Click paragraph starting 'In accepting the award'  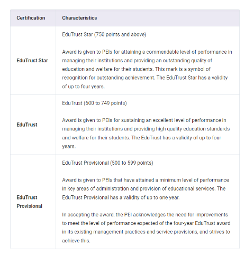coord(146,227)
